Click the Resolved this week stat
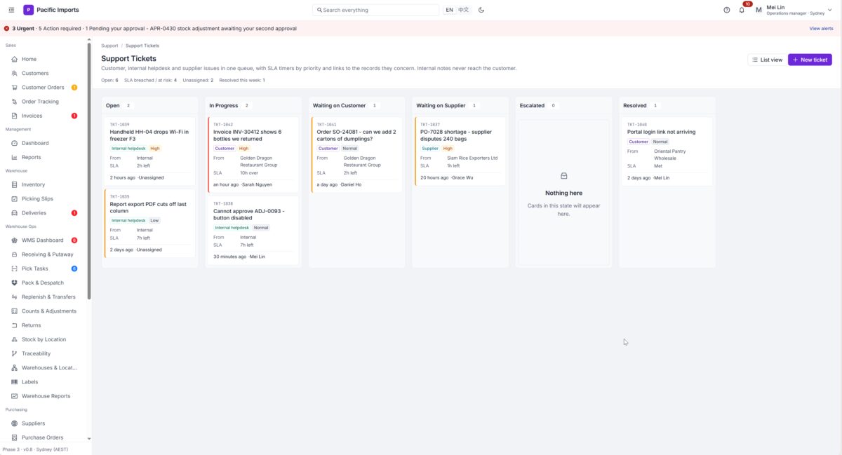Image resolution: width=842 pixels, height=455 pixels. (x=242, y=81)
